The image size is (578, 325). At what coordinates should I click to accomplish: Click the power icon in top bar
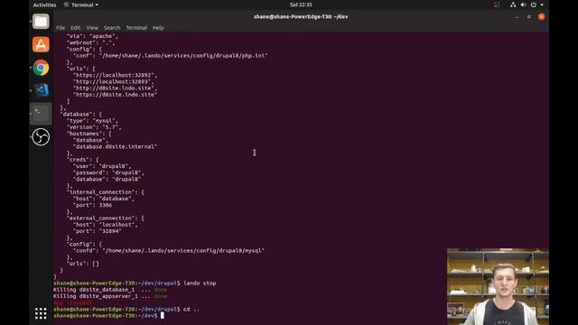tap(534, 5)
